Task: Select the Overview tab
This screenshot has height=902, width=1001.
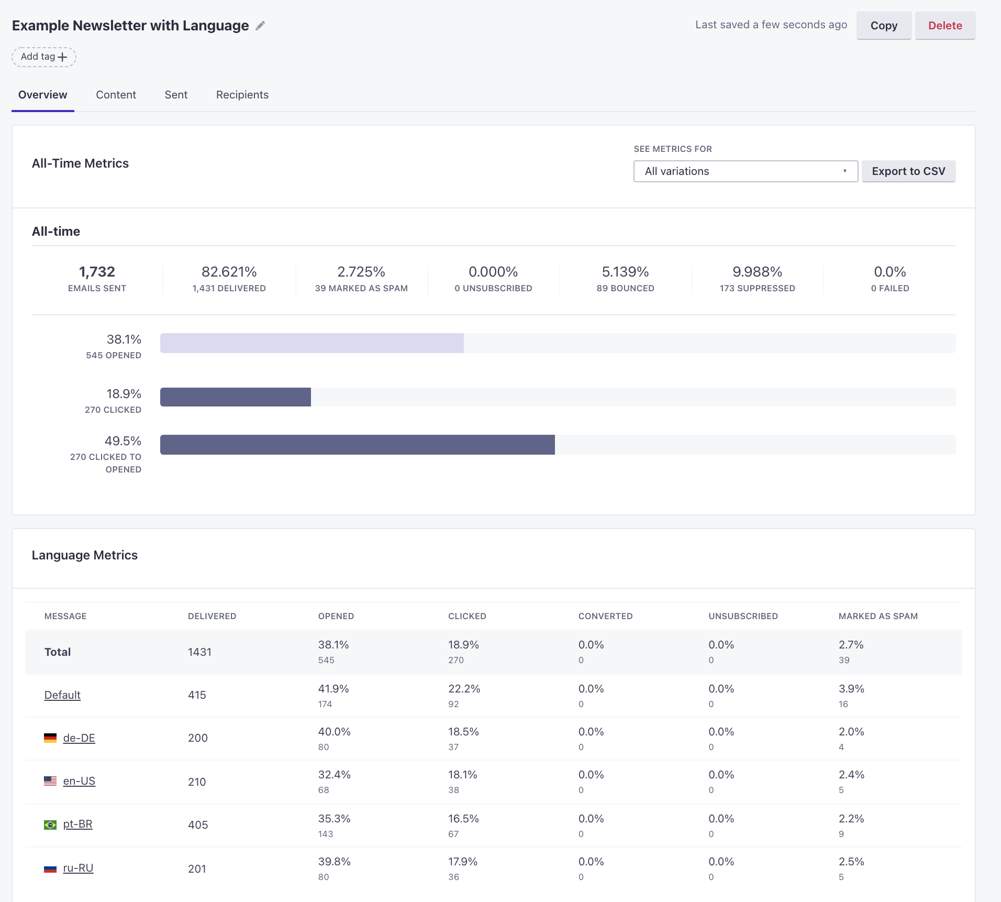Action: coord(43,95)
